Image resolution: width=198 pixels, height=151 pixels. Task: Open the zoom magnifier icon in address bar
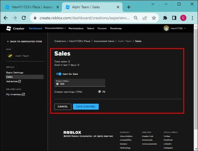tap(136, 18)
